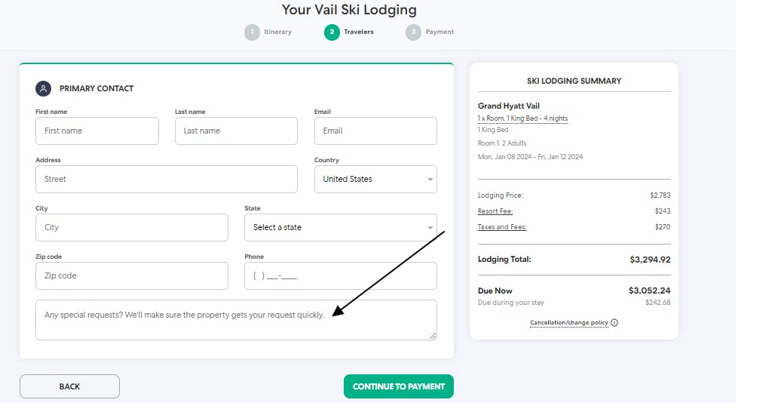Image resolution: width=781 pixels, height=403 pixels.
Task: Click the special requests text area
Action: pyautogui.click(x=236, y=320)
